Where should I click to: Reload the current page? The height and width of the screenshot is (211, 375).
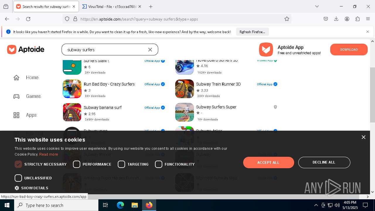click(28, 19)
